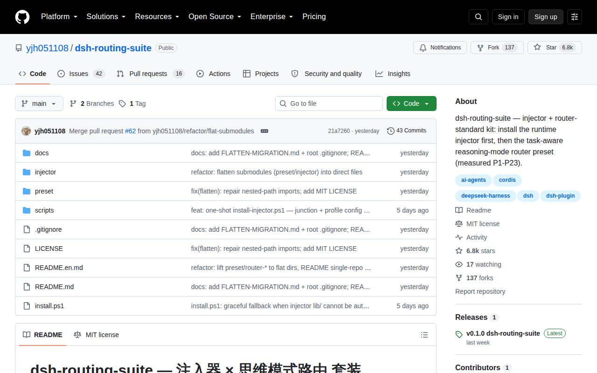The height and width of the screenshot is (373, 597).
Task: Open the README outline list icon
Action: [424, 335]
